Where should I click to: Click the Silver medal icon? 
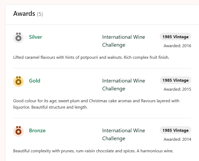click(18, 38)
